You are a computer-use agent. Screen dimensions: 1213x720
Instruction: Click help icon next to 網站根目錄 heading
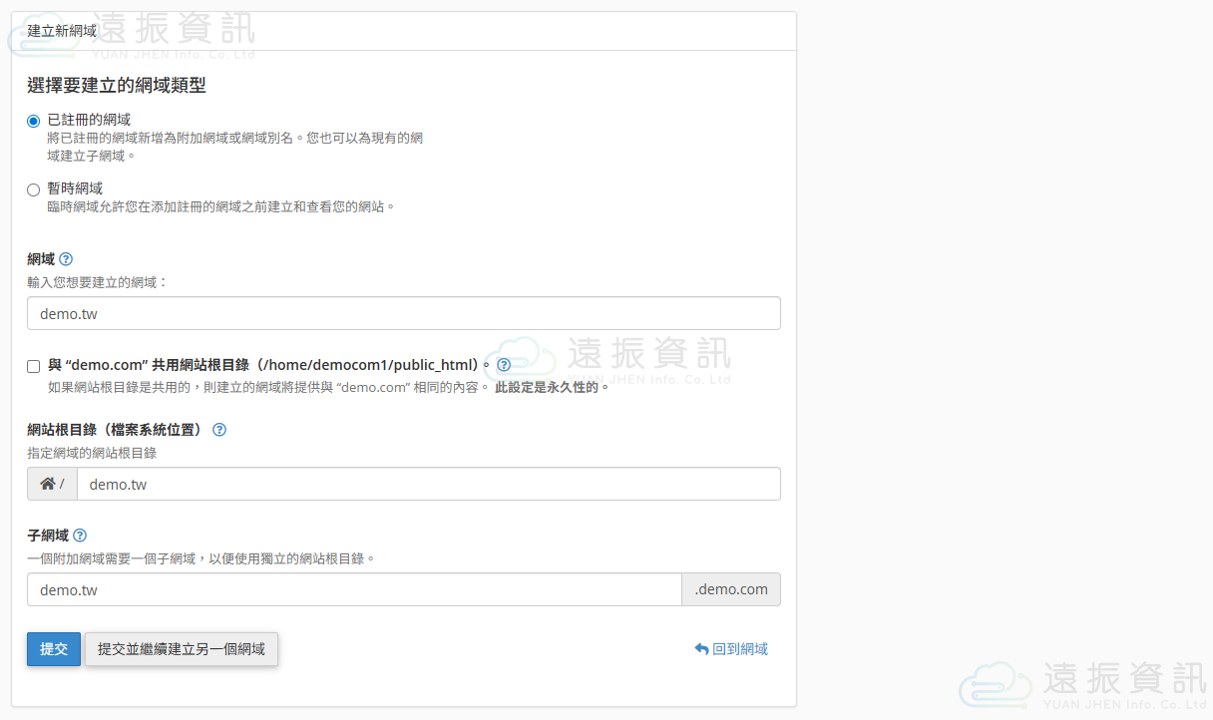tap(219, 430)
